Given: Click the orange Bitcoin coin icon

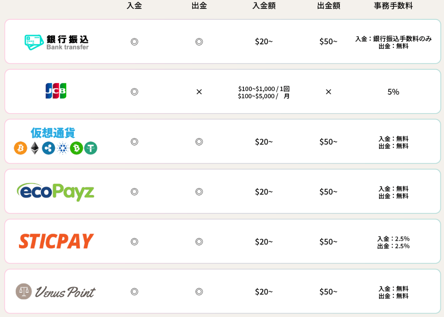Looking at the screenshot, I should coord(21,148).
